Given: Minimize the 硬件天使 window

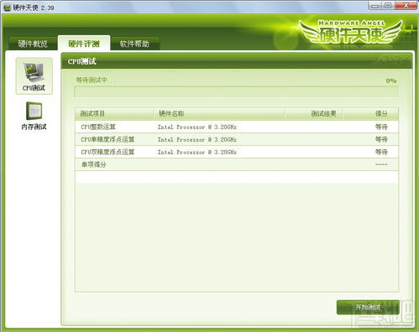Looking at the screenshot, I should point(375,6).
